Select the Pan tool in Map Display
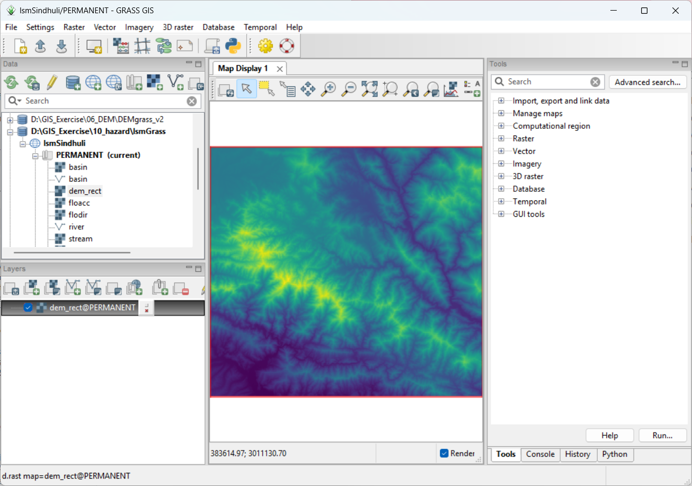Viewport: 692px width, 486px height. coord(308,89)
